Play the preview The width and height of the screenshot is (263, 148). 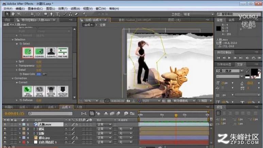(x=229, y=58)
